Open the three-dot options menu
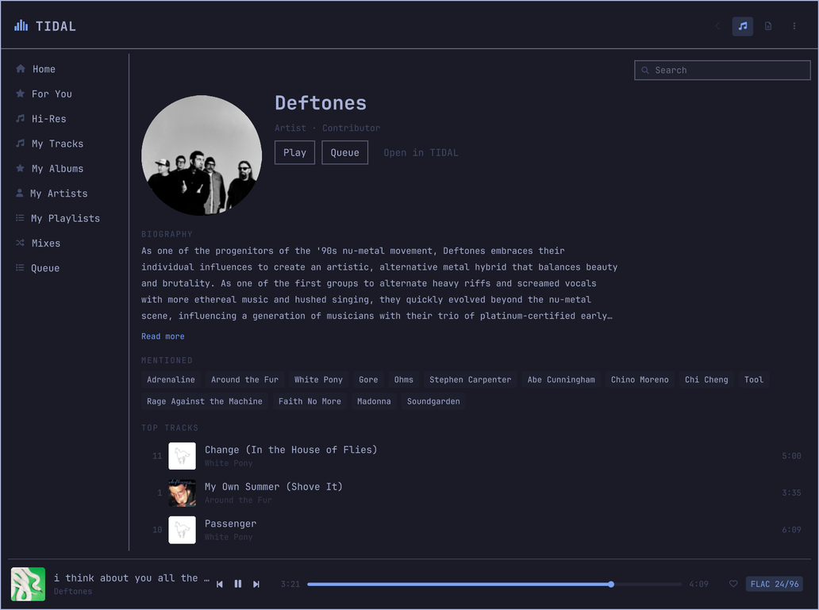Viewport: 819px width, 610px height. [794, 26]
